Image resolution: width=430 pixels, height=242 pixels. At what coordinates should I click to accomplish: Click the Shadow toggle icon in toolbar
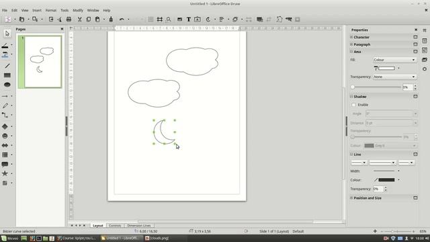259,19
